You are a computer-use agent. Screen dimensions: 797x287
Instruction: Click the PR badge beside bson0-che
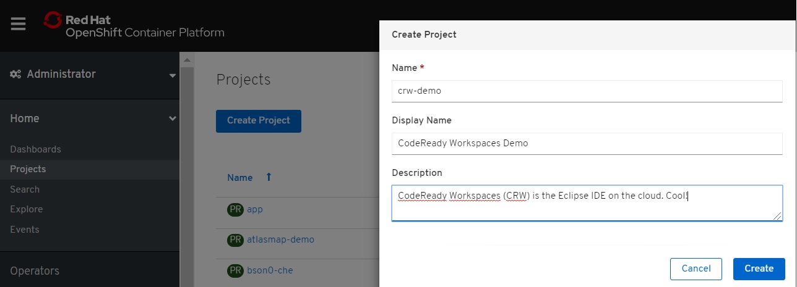point(235,270)
